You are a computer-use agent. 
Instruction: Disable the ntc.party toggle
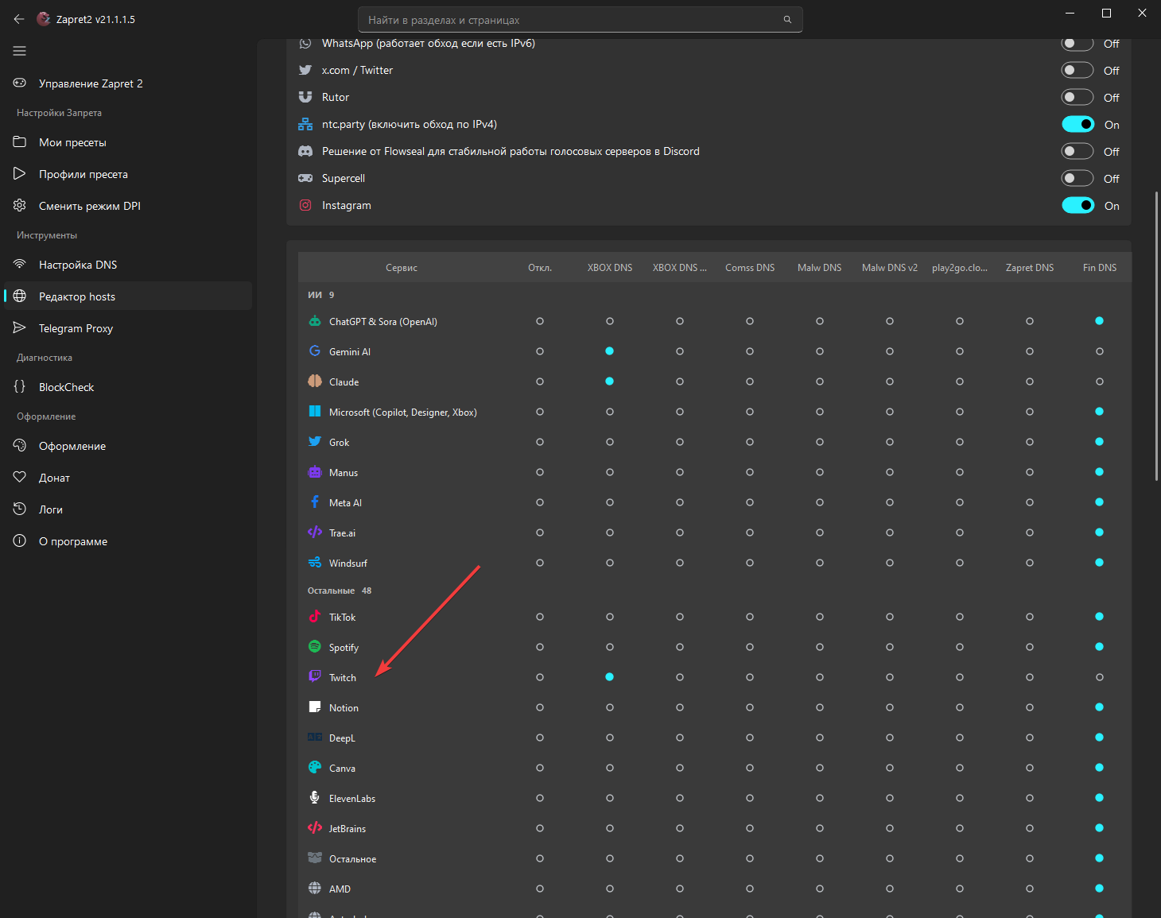point(1078,124)
